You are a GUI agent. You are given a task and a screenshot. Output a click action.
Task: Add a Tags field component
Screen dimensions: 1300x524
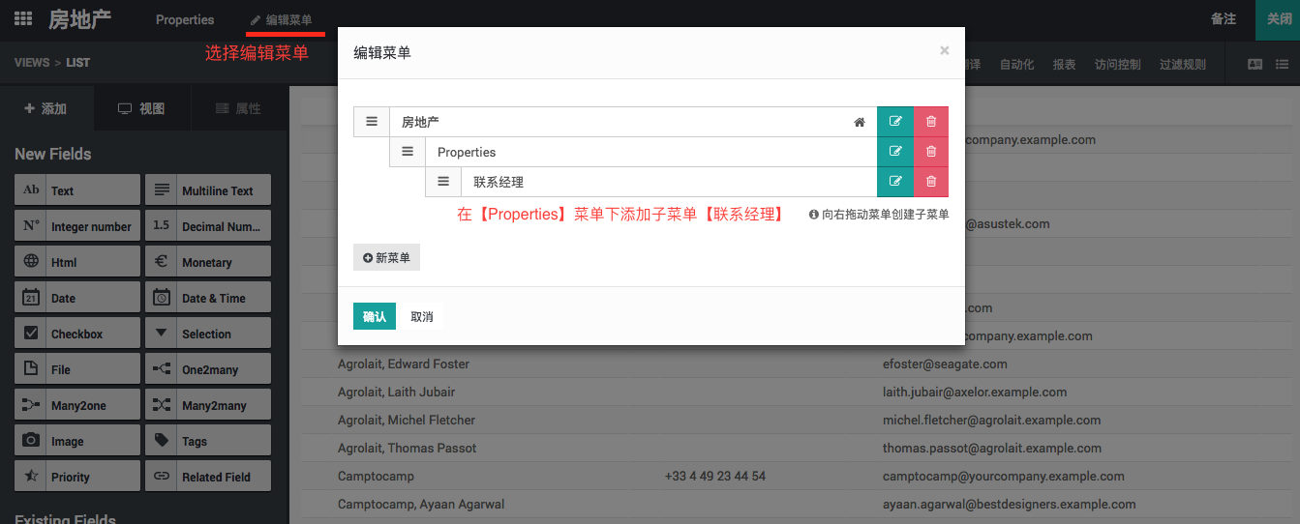[207, 441]
